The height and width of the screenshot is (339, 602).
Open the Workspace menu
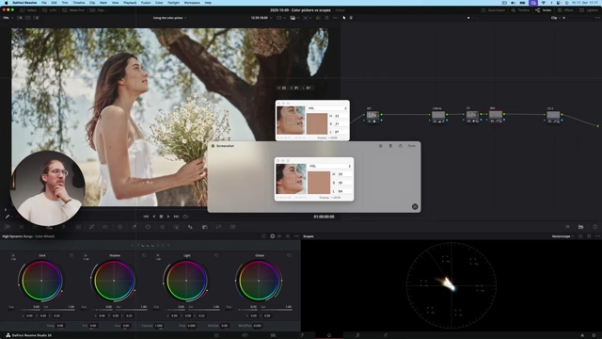(192, 3)
